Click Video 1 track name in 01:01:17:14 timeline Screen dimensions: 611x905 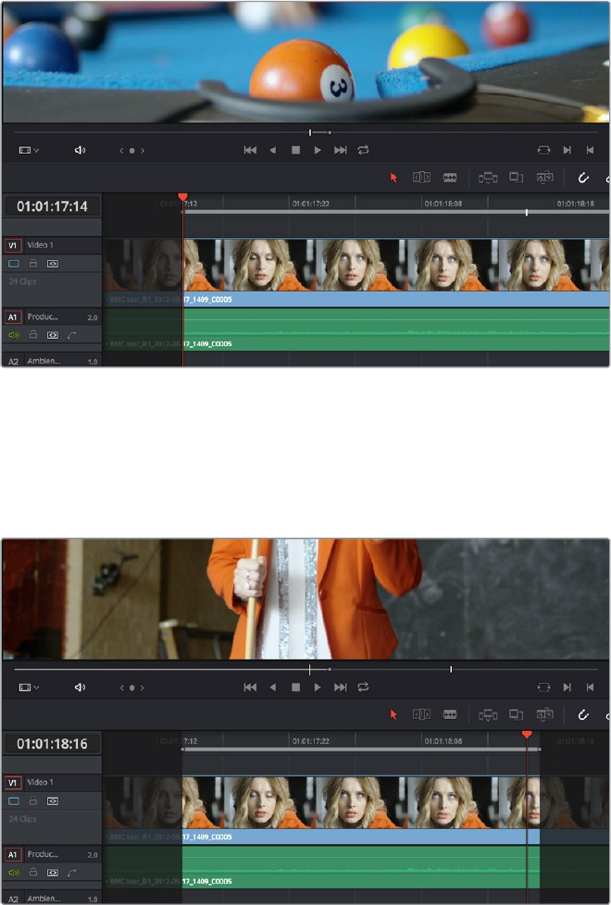point(41,244)
